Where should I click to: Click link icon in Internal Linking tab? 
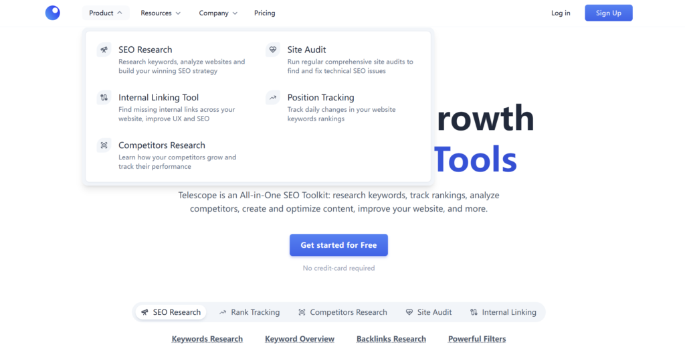(474, 312)
